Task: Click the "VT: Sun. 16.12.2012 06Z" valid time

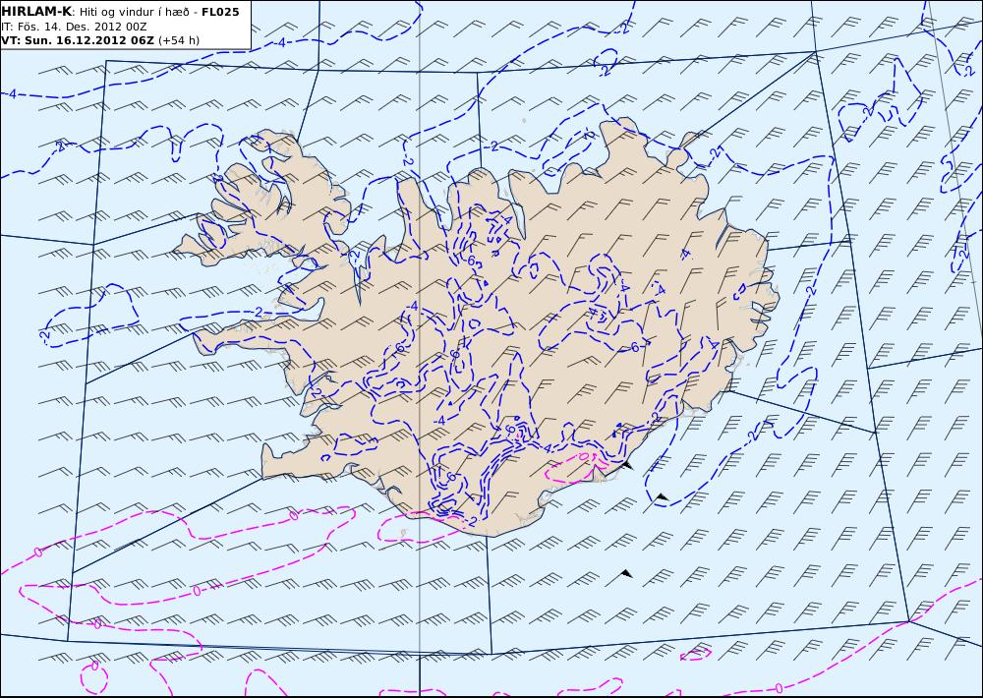Action: (78, 40)
